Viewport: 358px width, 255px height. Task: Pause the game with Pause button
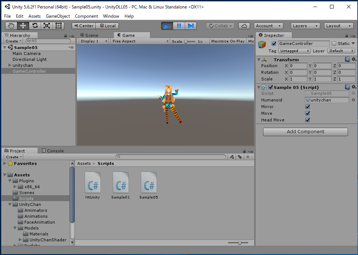pos(179,26)
